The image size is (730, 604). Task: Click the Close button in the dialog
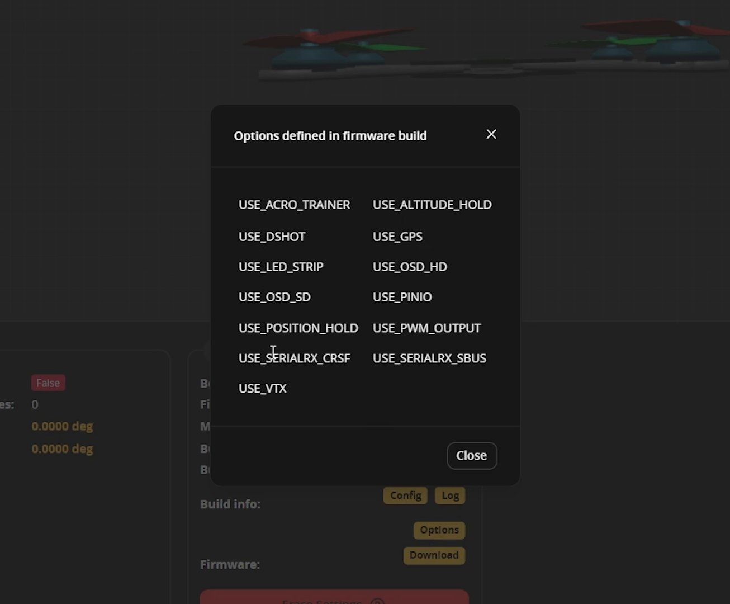[472, 456]
